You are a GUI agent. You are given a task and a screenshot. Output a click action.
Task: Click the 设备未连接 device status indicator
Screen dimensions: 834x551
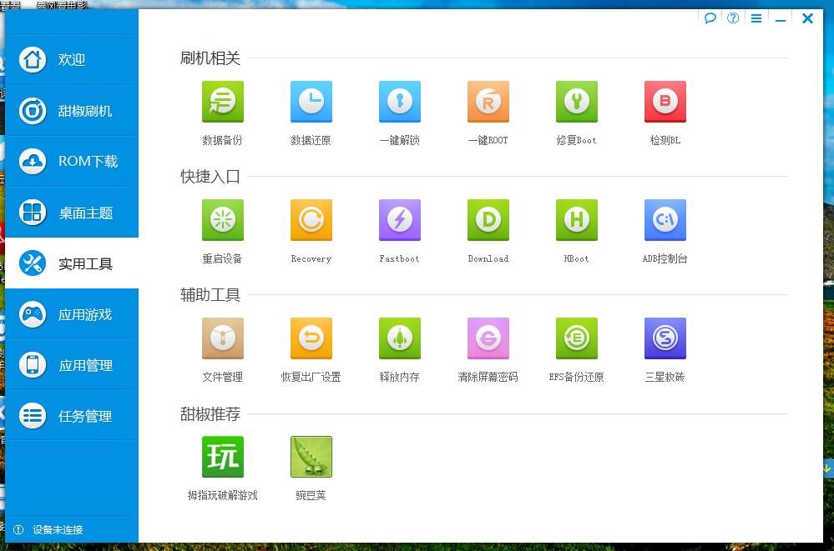pyautogui.click(x=50, y=529)
